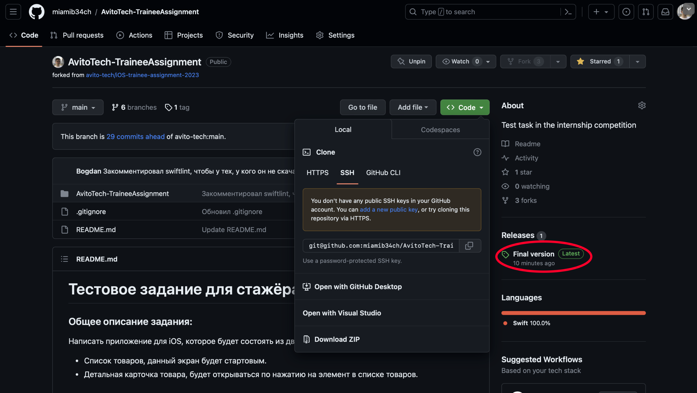This screenshot has height=393, width=697.
Task: Click the Go to file button
Action: [363, 107]
